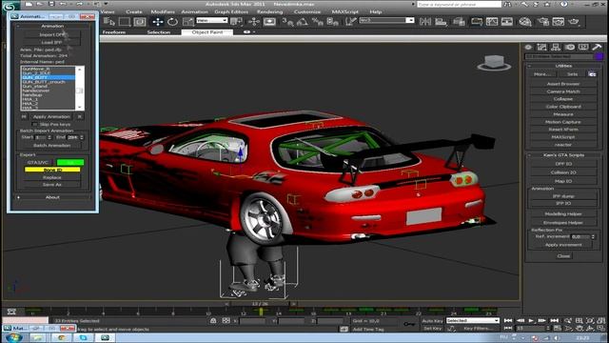
Task: Open the Motion command panel tab
Action: pyautogui.click(x=569, y=47)
